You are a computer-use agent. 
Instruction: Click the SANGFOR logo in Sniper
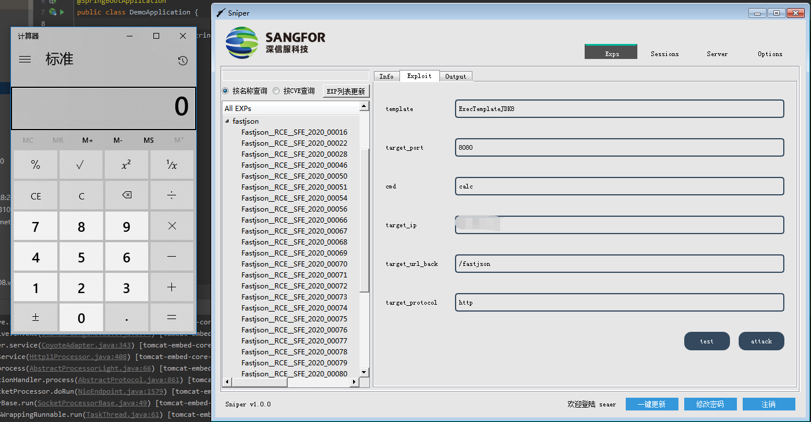[x=275, y=43]
